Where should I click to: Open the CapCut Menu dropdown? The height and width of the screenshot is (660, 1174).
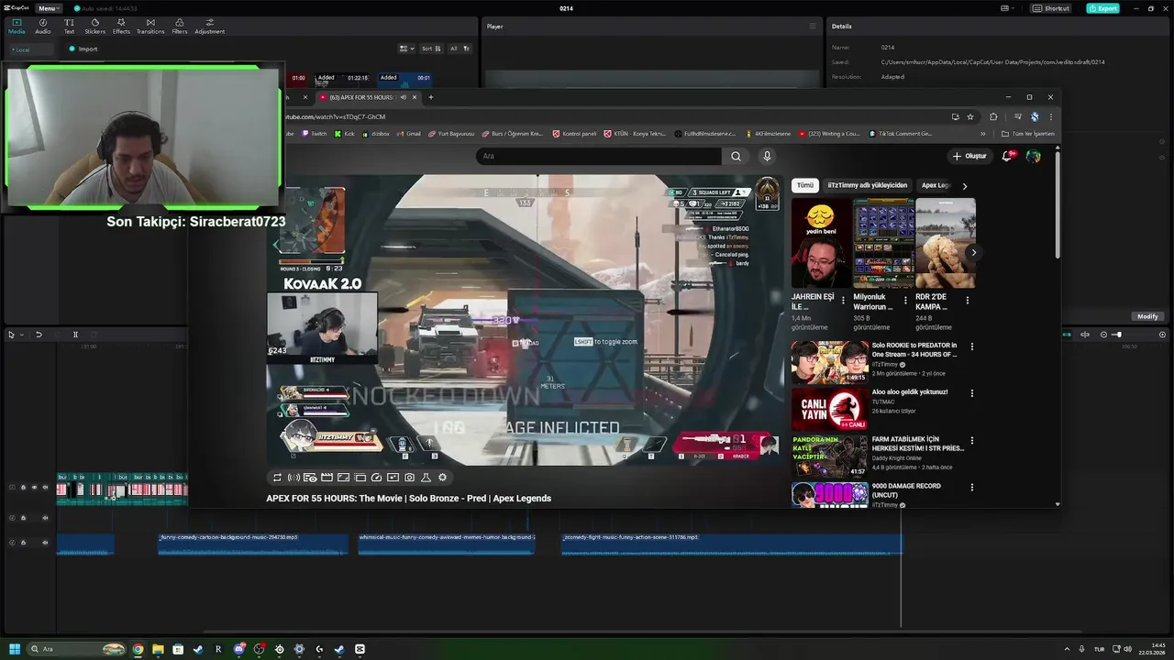click(x=47, y=8)
